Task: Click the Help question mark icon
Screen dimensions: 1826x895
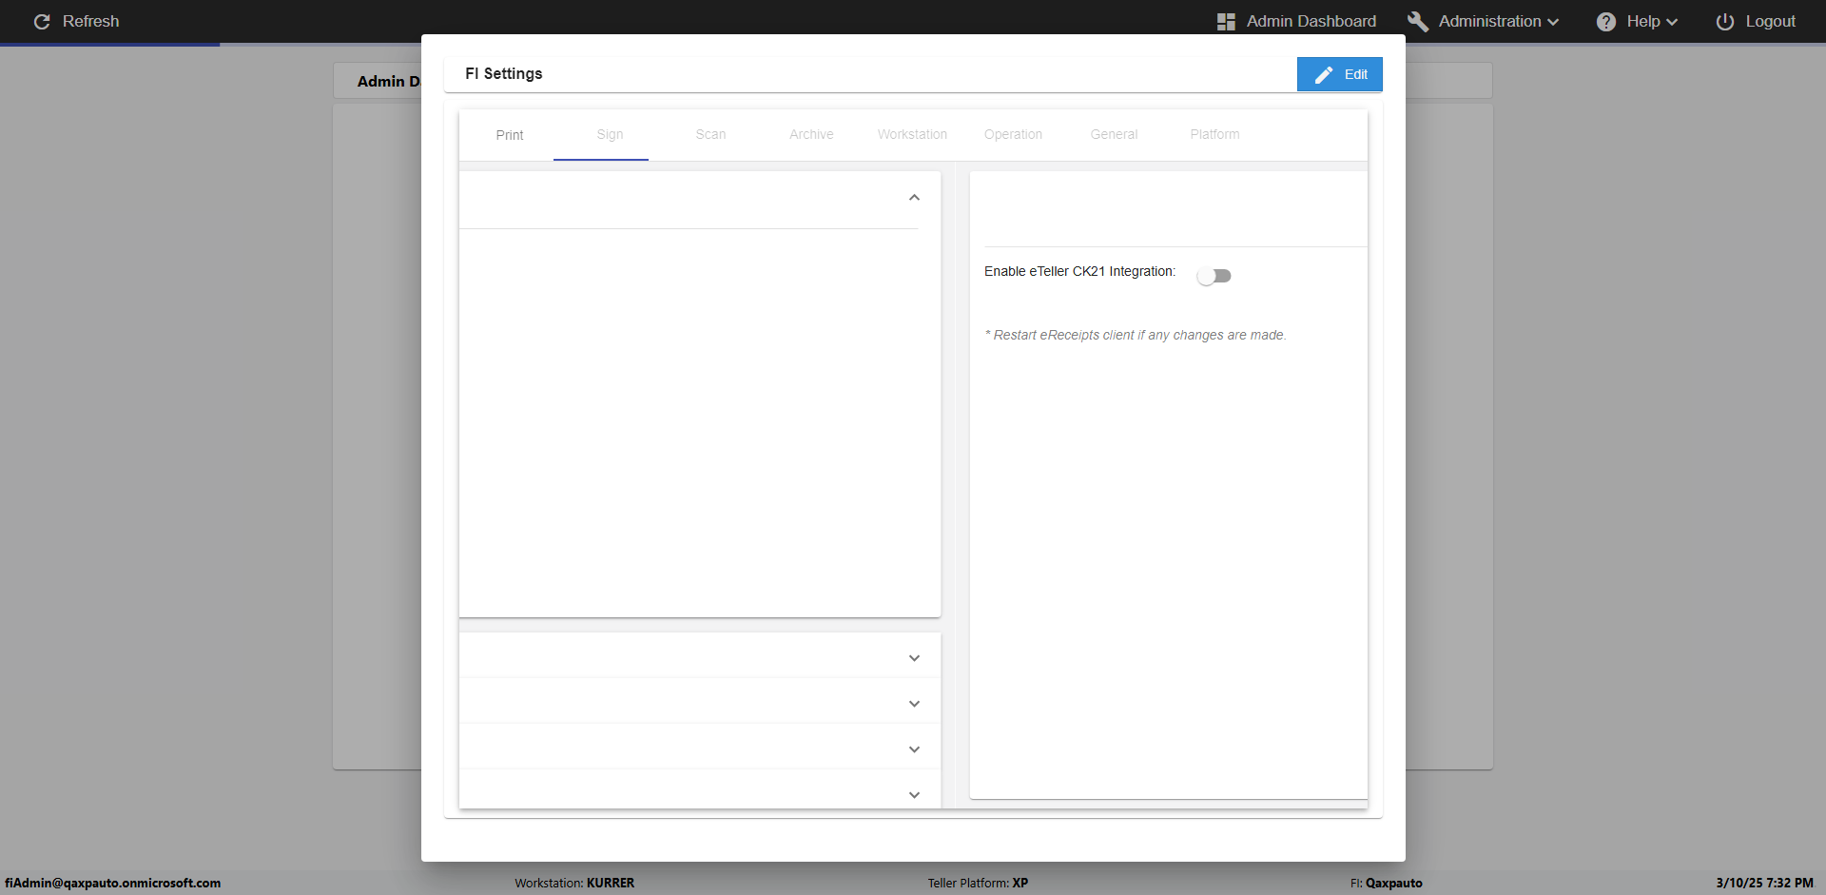Action: tap(1606, 22)
